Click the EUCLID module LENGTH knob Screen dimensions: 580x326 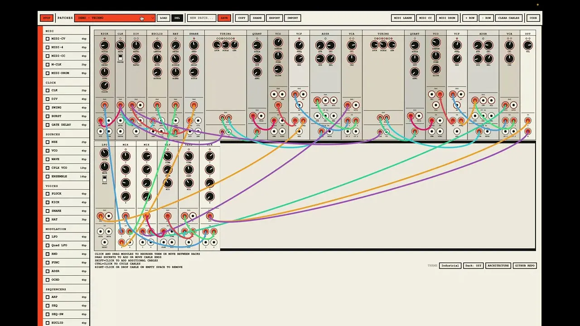click(157, 45)
